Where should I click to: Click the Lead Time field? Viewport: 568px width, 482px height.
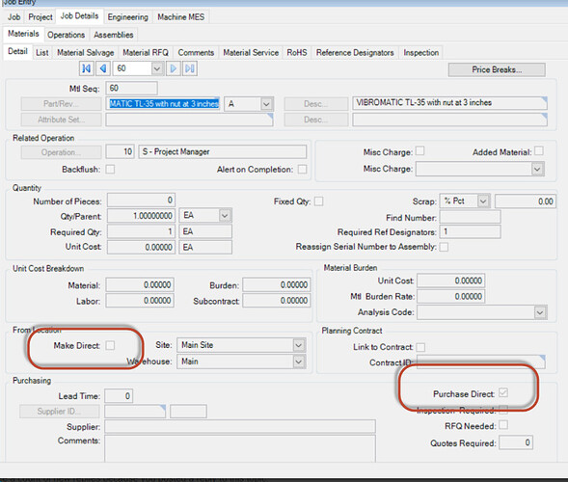pyautogui.click(x=119, y=396)
